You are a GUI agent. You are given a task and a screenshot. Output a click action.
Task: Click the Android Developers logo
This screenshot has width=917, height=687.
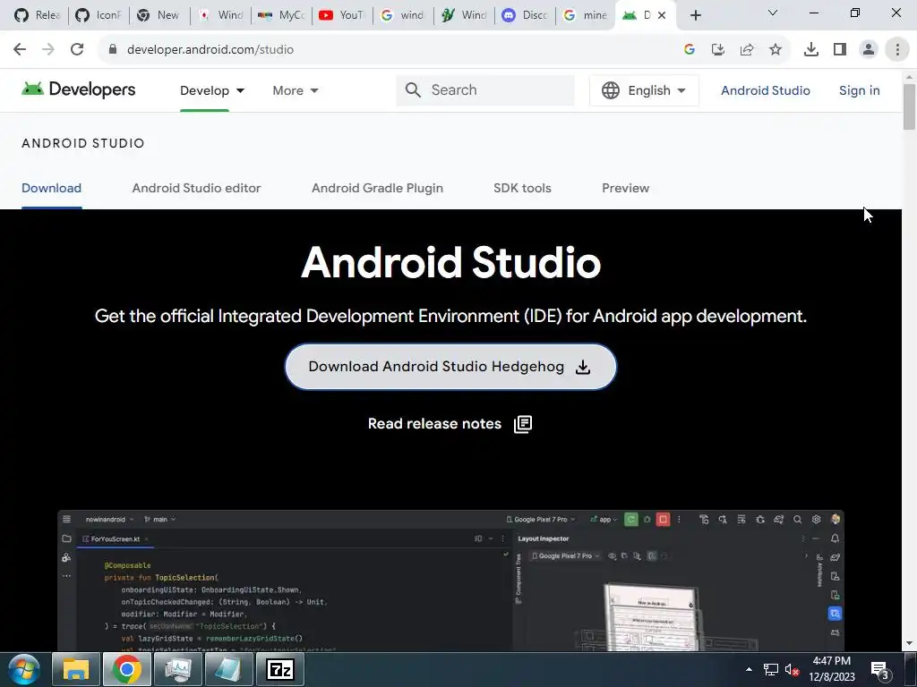pos(79,89)
